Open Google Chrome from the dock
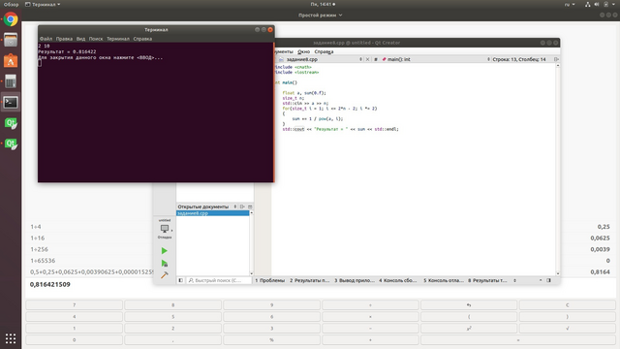The width and height of the screenshot is (620, 349). point(11,19)
